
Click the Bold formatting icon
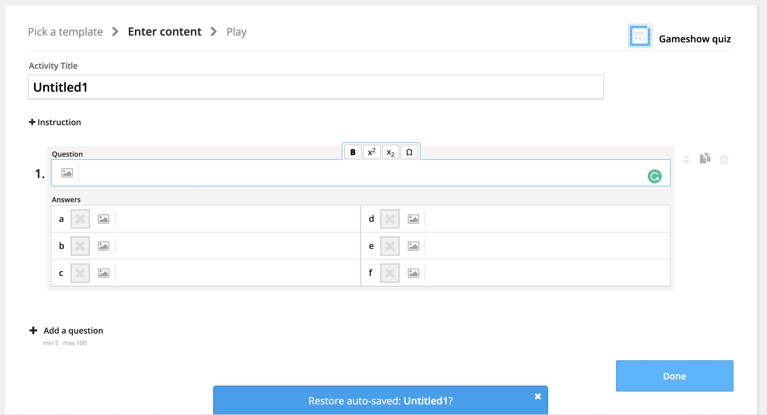(353, 152)
